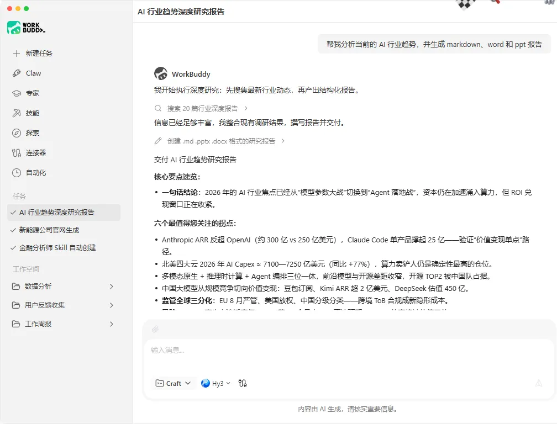Open task AI 行业趋势深度研究报告 in sidebar
Image resolution: width=557 pixels, height=424 pixels.
(64, 213)
